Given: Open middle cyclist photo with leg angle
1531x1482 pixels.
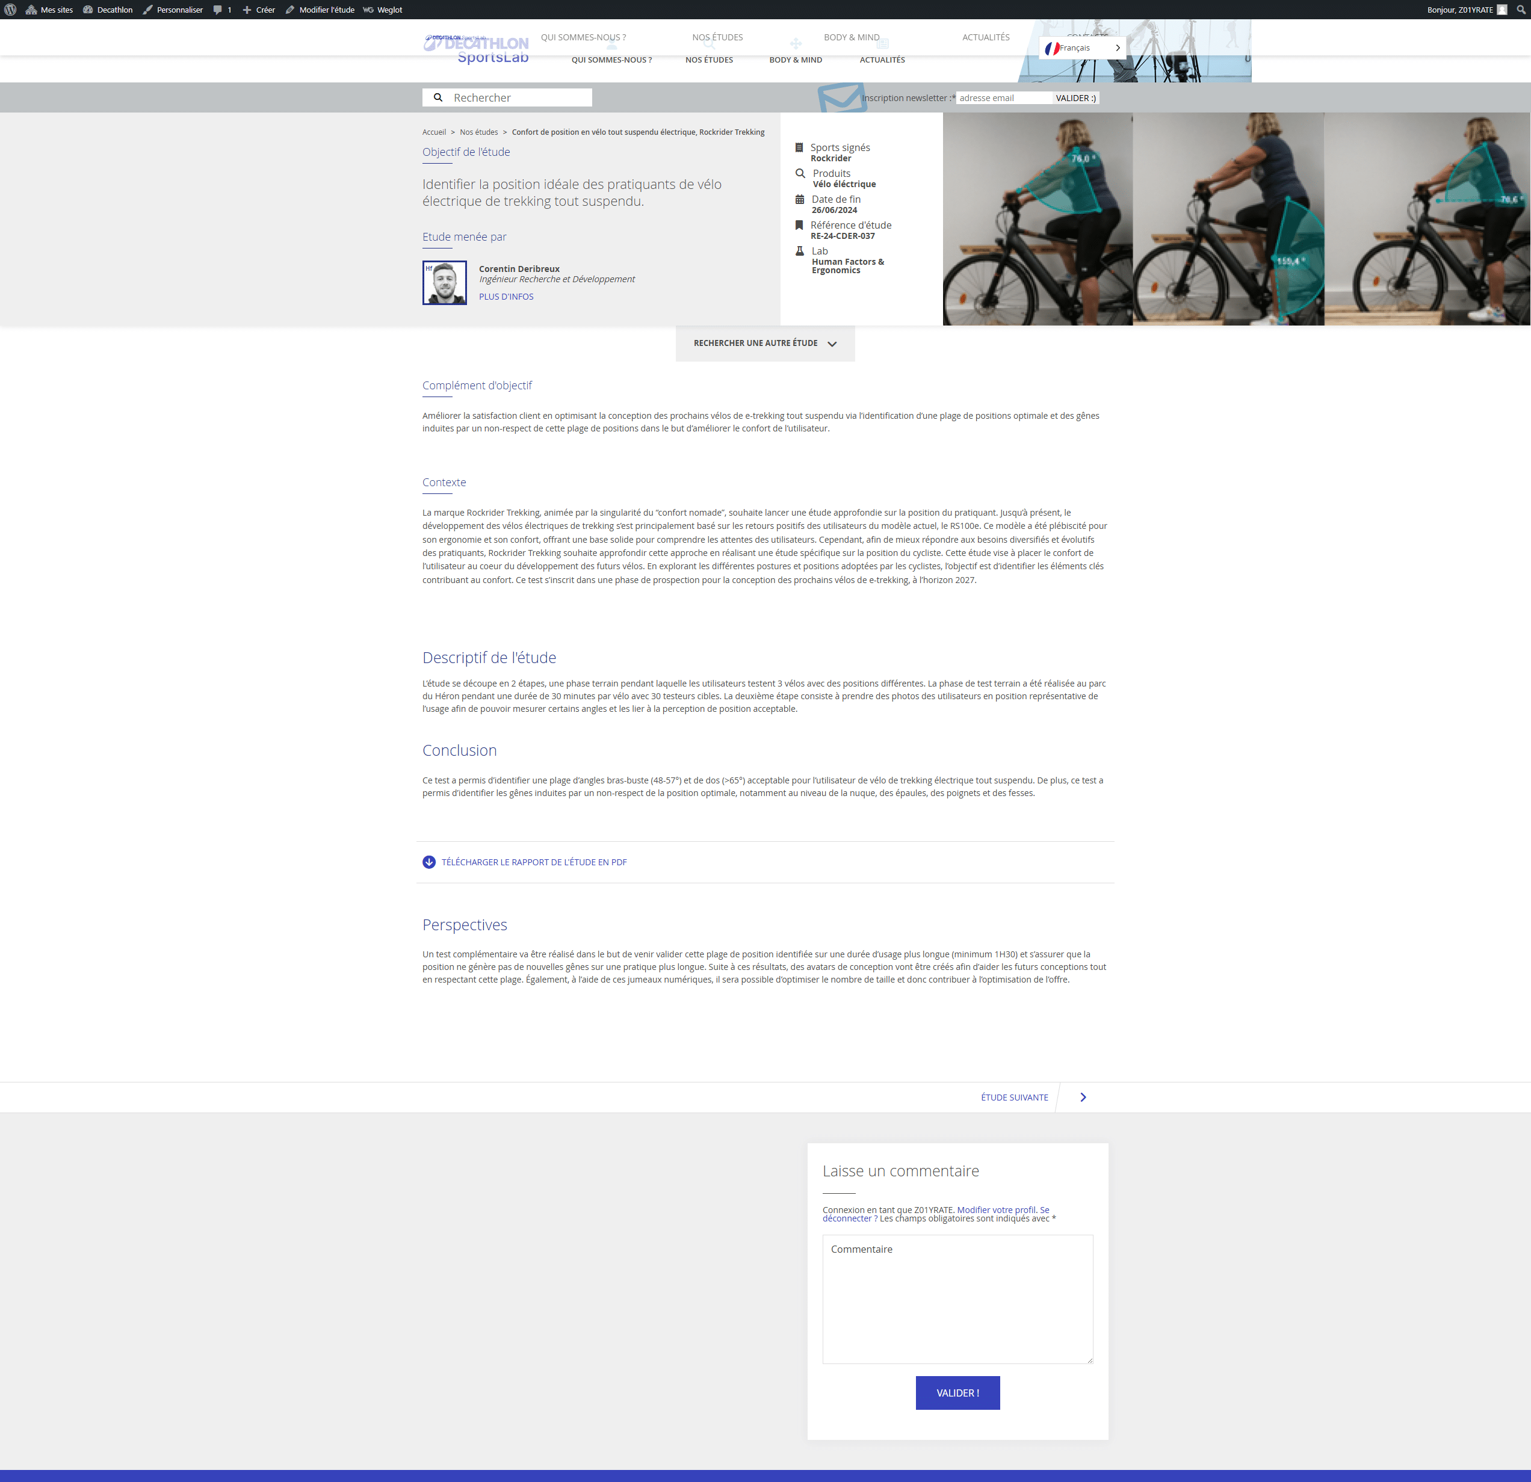Looking at the screenshot, I should tap(1228, 218).
